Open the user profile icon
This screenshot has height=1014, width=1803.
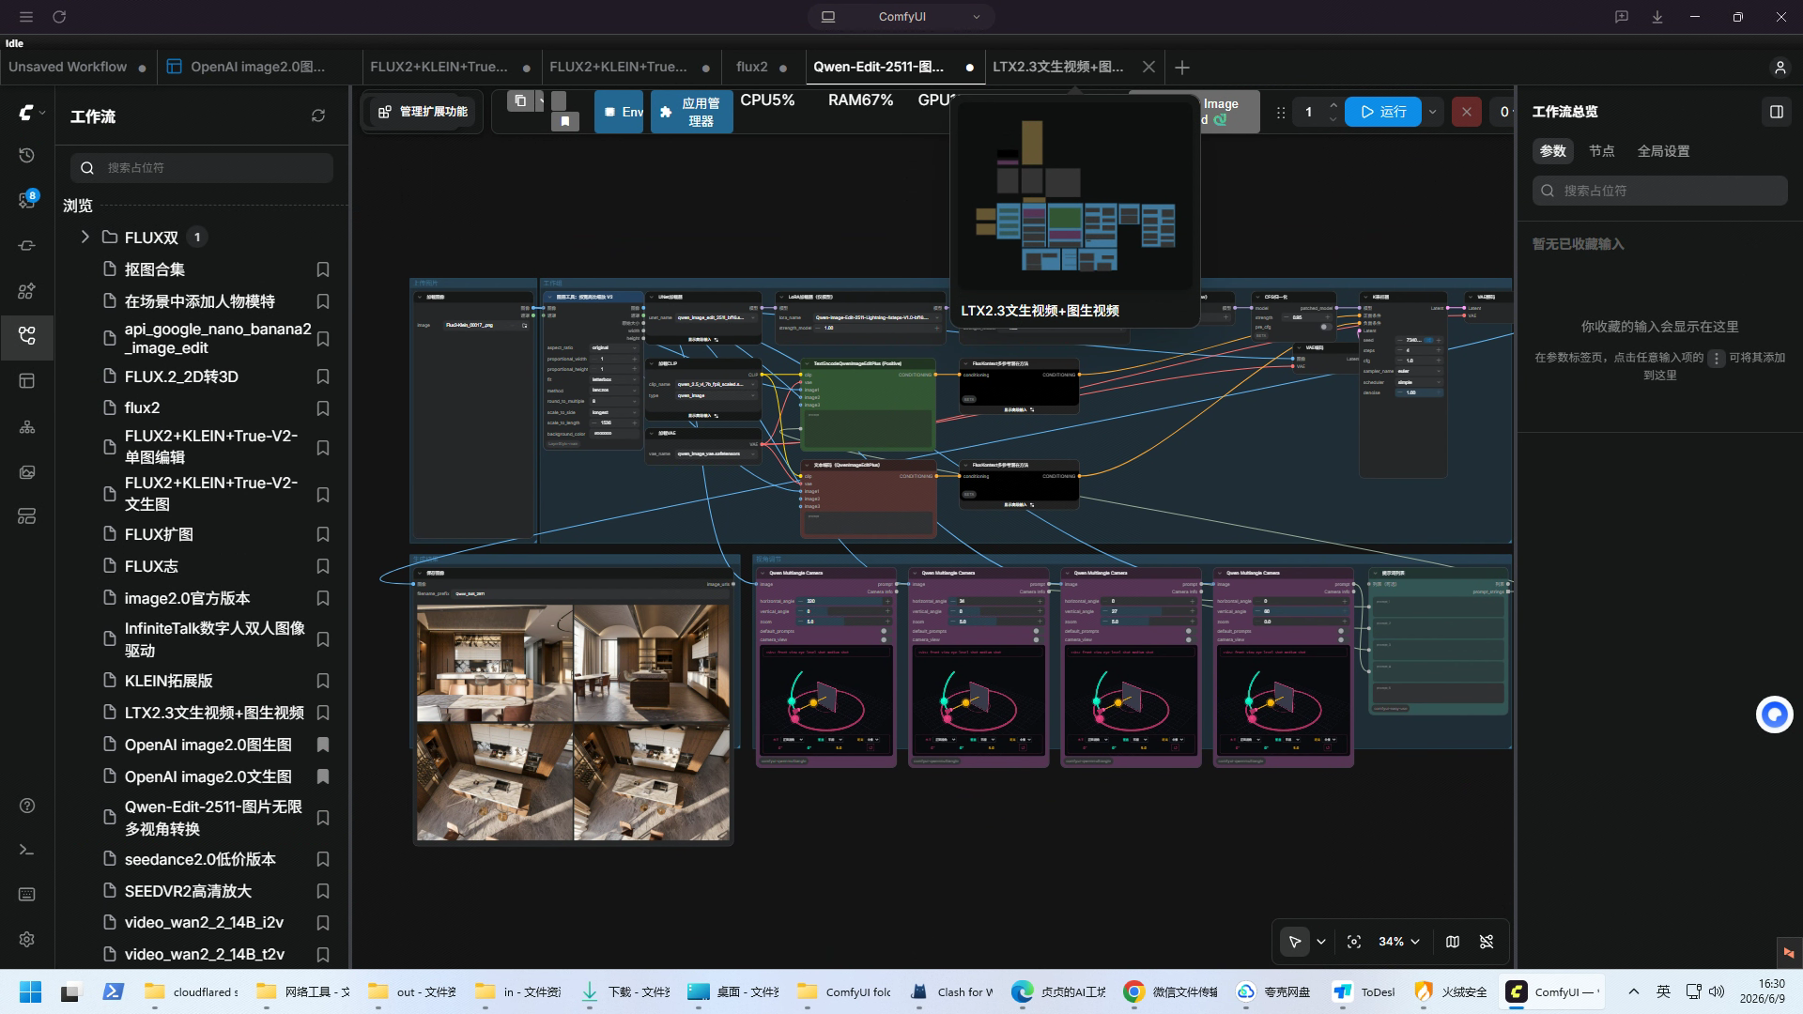click(x=1780, y=68)
